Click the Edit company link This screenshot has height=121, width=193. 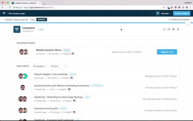[40, 29]
